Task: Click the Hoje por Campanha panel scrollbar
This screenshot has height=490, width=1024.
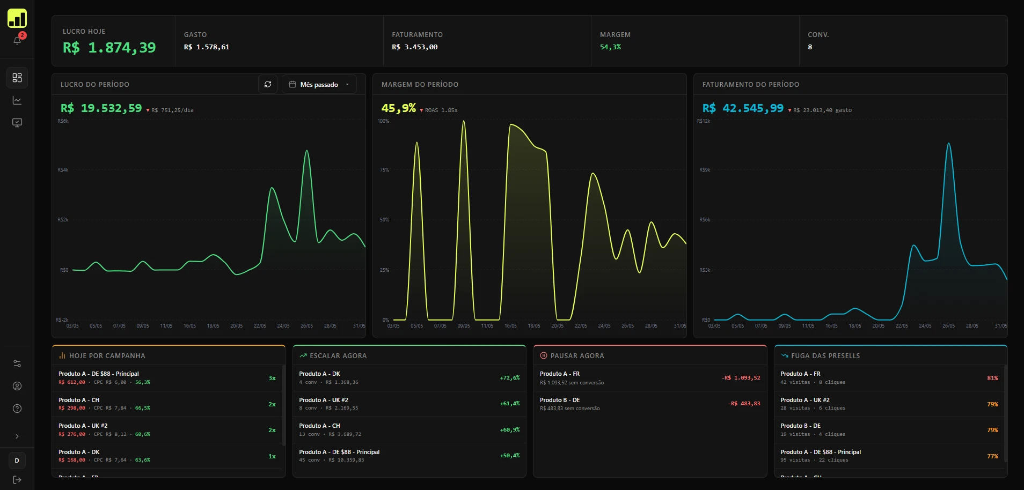Action: tap(283, 405)
